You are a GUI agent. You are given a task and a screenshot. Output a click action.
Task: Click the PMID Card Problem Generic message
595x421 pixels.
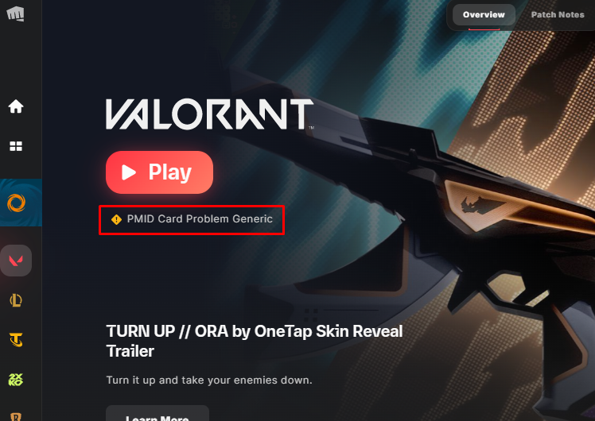click(200, 219)
